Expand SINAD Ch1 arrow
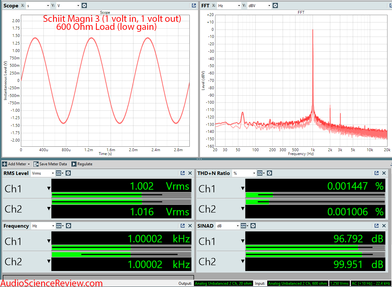The image size is (392, 287). click(243, 241)
